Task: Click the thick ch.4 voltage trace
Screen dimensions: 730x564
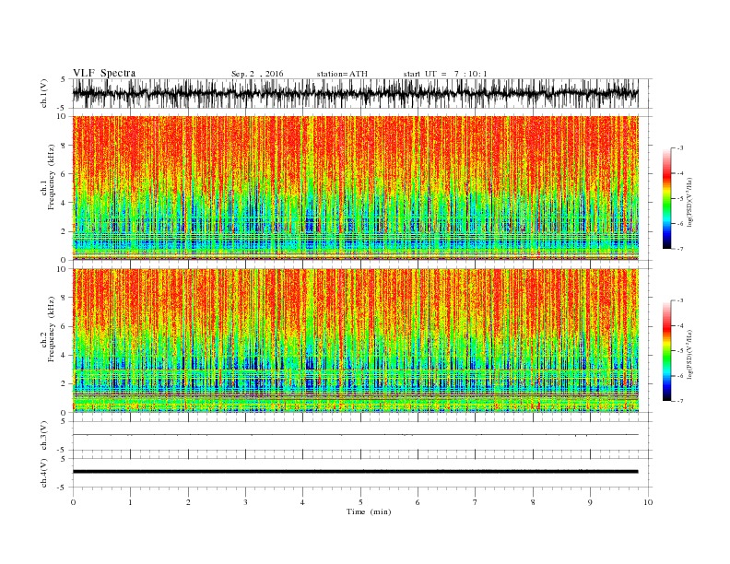Action: [x=356, y=472]
